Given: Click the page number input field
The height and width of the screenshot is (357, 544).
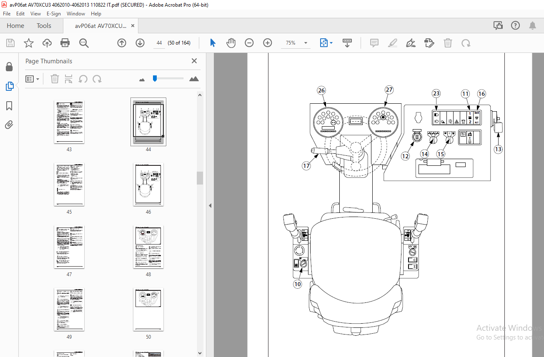Looking at the screenshot, I should click(x=159, y=43).
